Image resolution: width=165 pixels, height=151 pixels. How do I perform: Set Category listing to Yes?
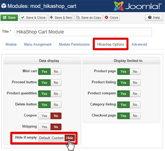[x=124, y=105]
